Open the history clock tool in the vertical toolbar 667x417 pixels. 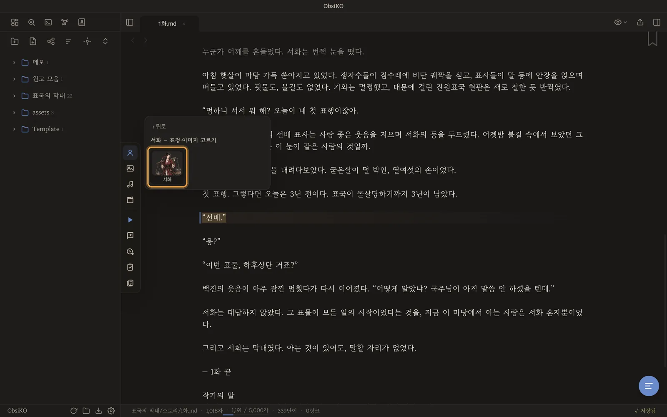point(130,251)
